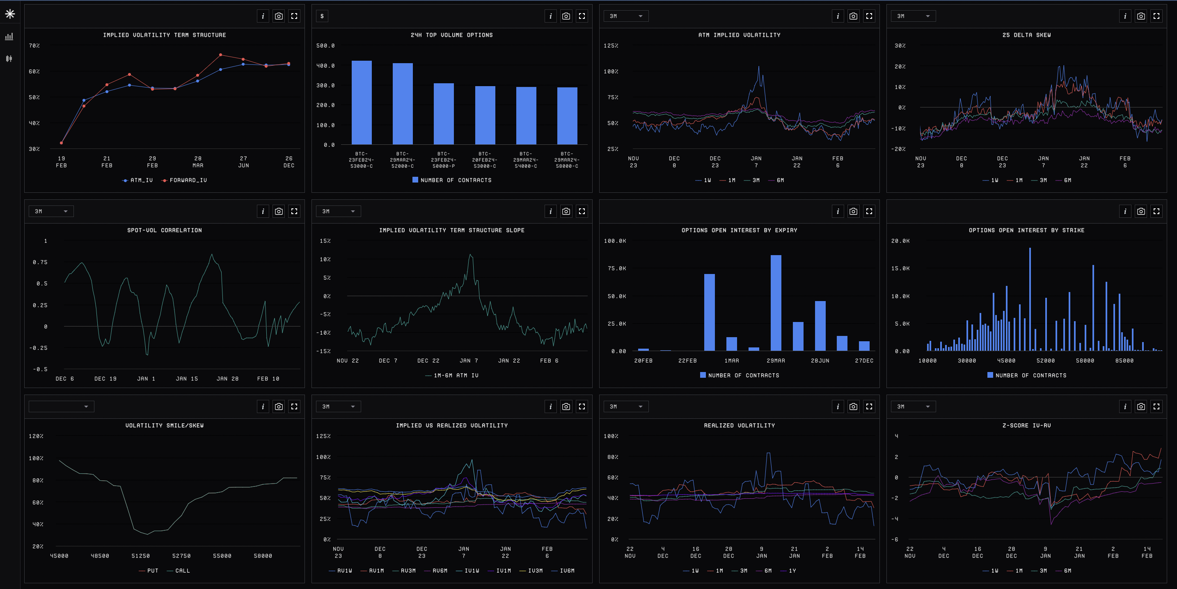Open the 3M dropdown on the Z-Score IV-RV panel

913,406
